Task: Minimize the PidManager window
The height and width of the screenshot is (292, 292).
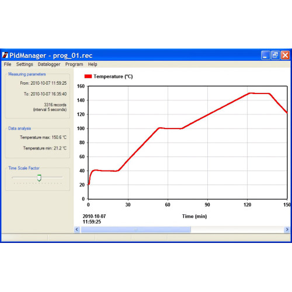Action: [265, 55]
